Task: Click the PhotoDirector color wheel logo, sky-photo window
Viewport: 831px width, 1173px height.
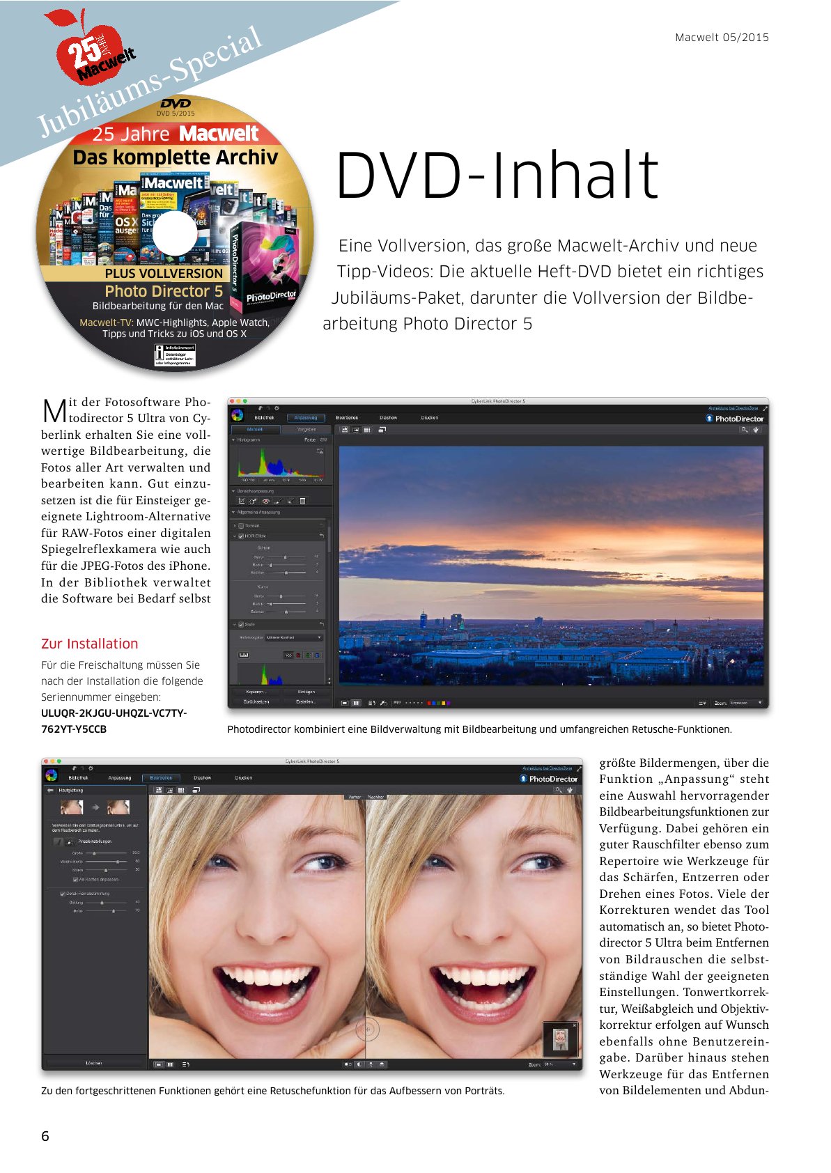Action: coord(238,415)
